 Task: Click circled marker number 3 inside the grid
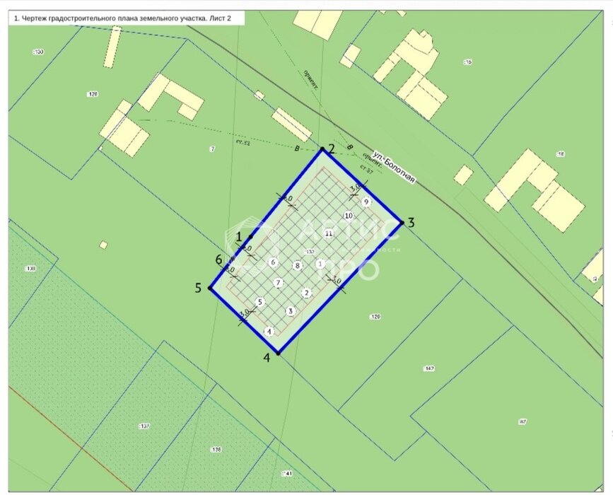(x=291, y=311)
